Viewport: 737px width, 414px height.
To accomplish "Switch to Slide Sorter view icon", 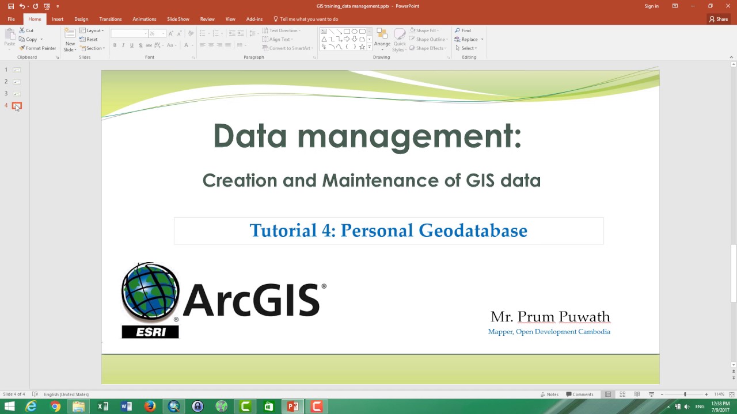I will tap(622, 394).
